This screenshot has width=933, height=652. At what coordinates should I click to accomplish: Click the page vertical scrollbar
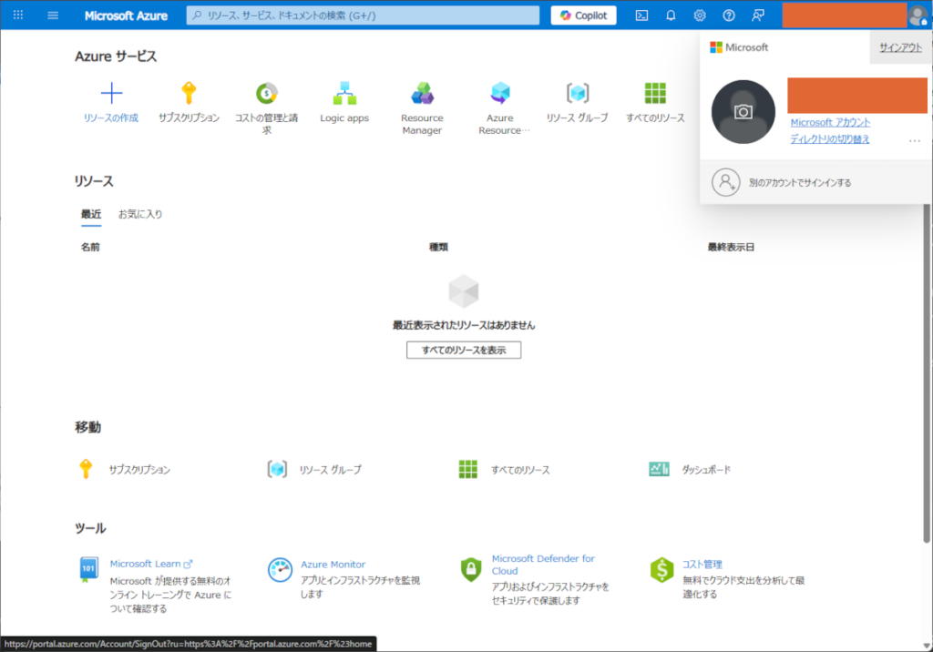927,373
